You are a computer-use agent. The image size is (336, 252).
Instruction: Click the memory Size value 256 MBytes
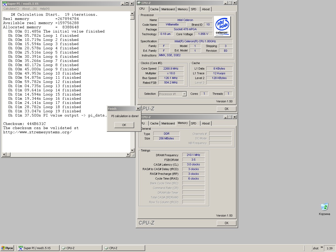(166, 138)
